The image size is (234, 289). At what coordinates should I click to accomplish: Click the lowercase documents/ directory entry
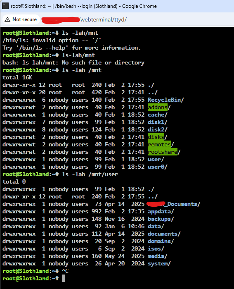coord(164,234)
